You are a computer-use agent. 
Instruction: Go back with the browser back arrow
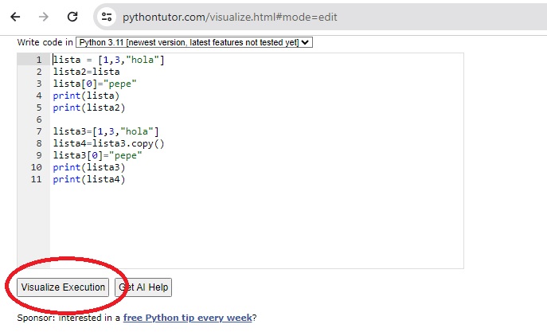(15, 17)
